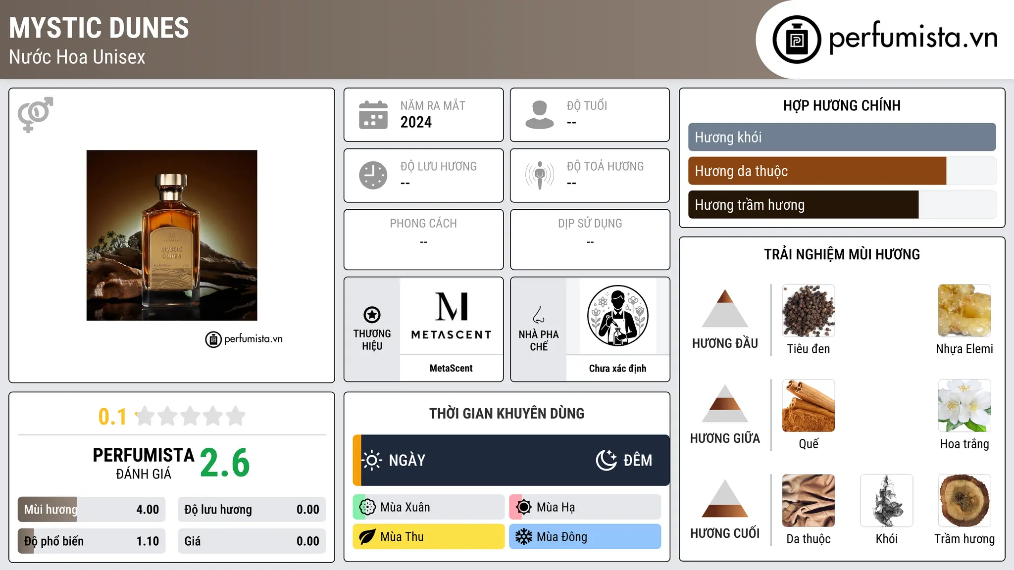Select the Mùa Đông season bar
This screenshot has width=1014, height=570.
585,537
